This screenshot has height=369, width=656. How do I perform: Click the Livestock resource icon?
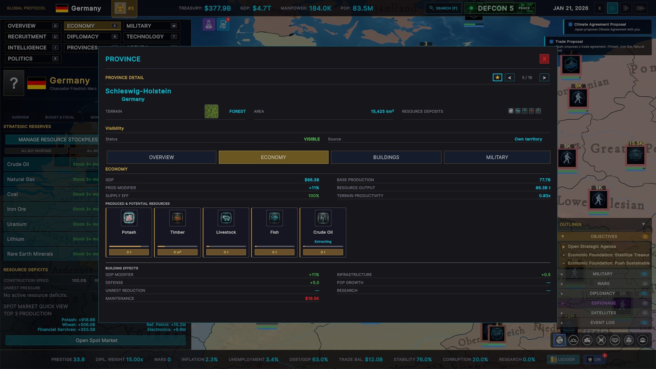coord(226,218)
